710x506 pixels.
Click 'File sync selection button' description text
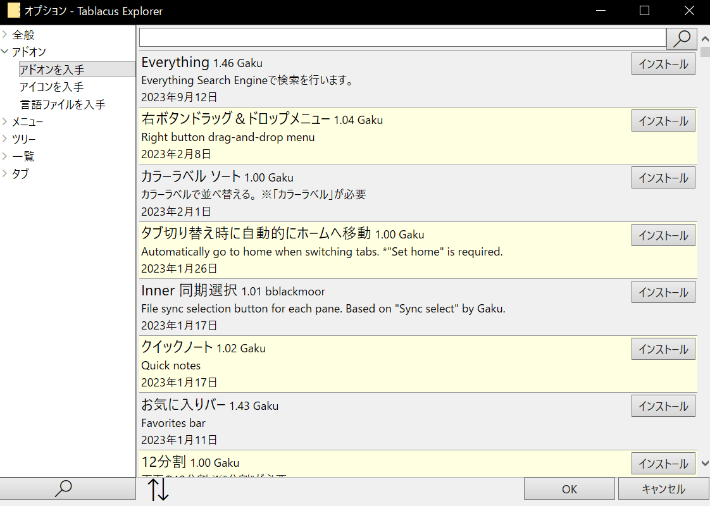323,309
